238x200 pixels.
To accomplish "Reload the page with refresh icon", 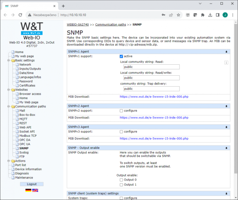I will pyautogui.click(x=20, y=15).
